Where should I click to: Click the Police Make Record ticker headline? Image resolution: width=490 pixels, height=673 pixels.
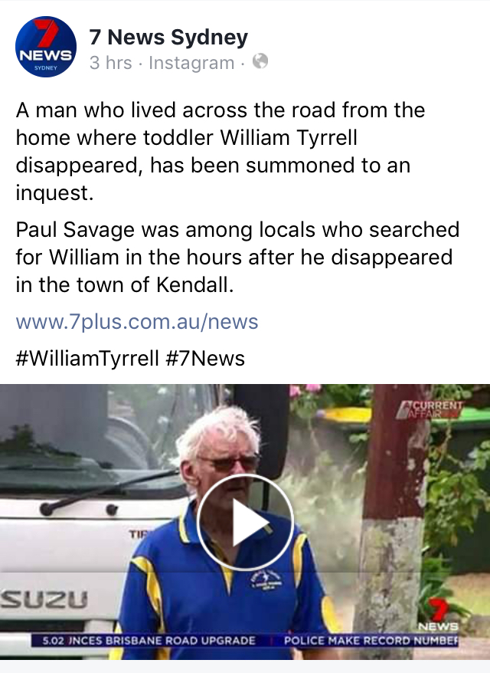click(x=371, y=641)
